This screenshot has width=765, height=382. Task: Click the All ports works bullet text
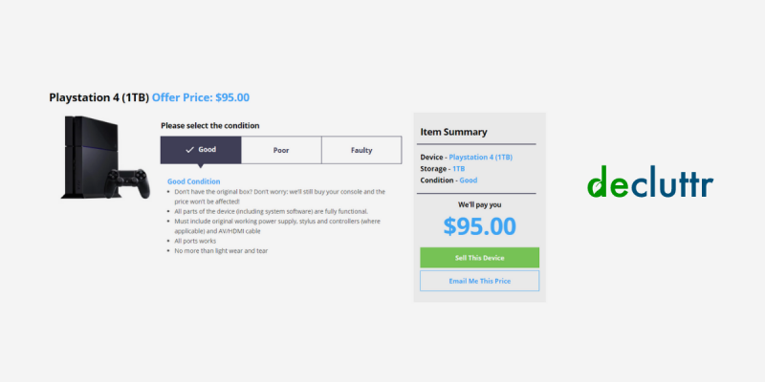[195, 242]
